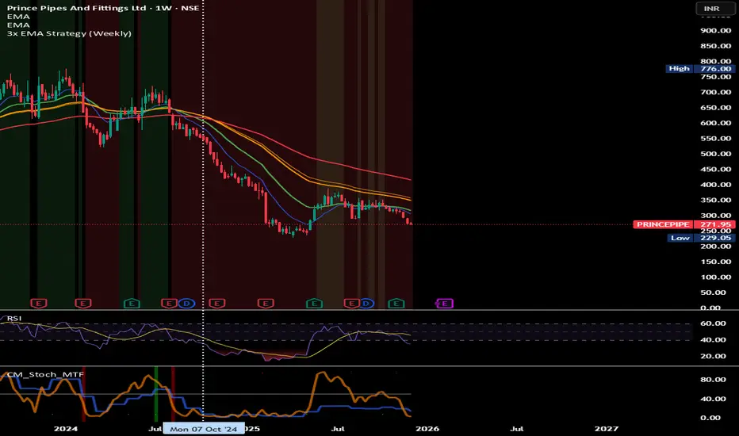
Task: Click the purple upcoming earnings marker
Action: [445, 303]
